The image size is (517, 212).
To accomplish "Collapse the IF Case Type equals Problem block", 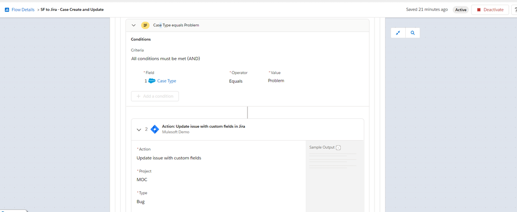I will (134, 25).
